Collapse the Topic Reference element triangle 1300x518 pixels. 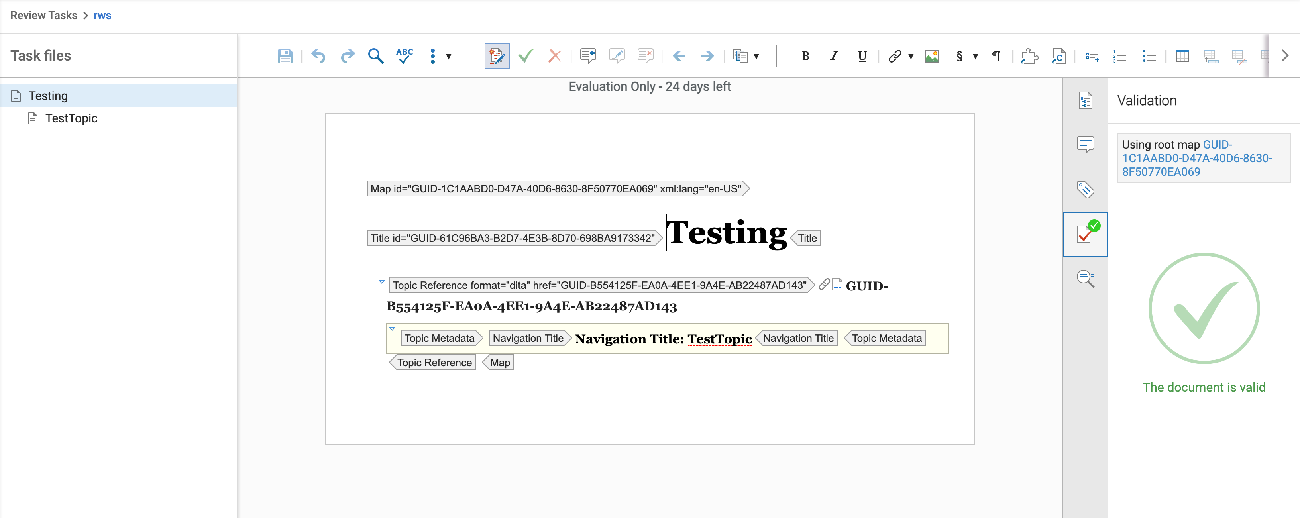[381, 281]
